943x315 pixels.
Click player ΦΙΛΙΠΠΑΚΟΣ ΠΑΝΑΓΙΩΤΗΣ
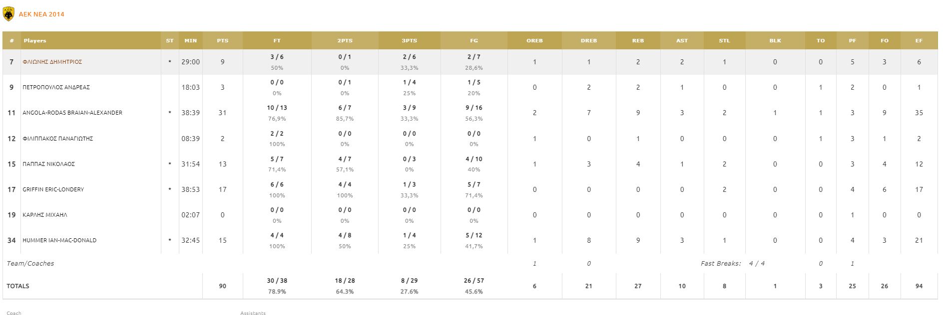57,139
